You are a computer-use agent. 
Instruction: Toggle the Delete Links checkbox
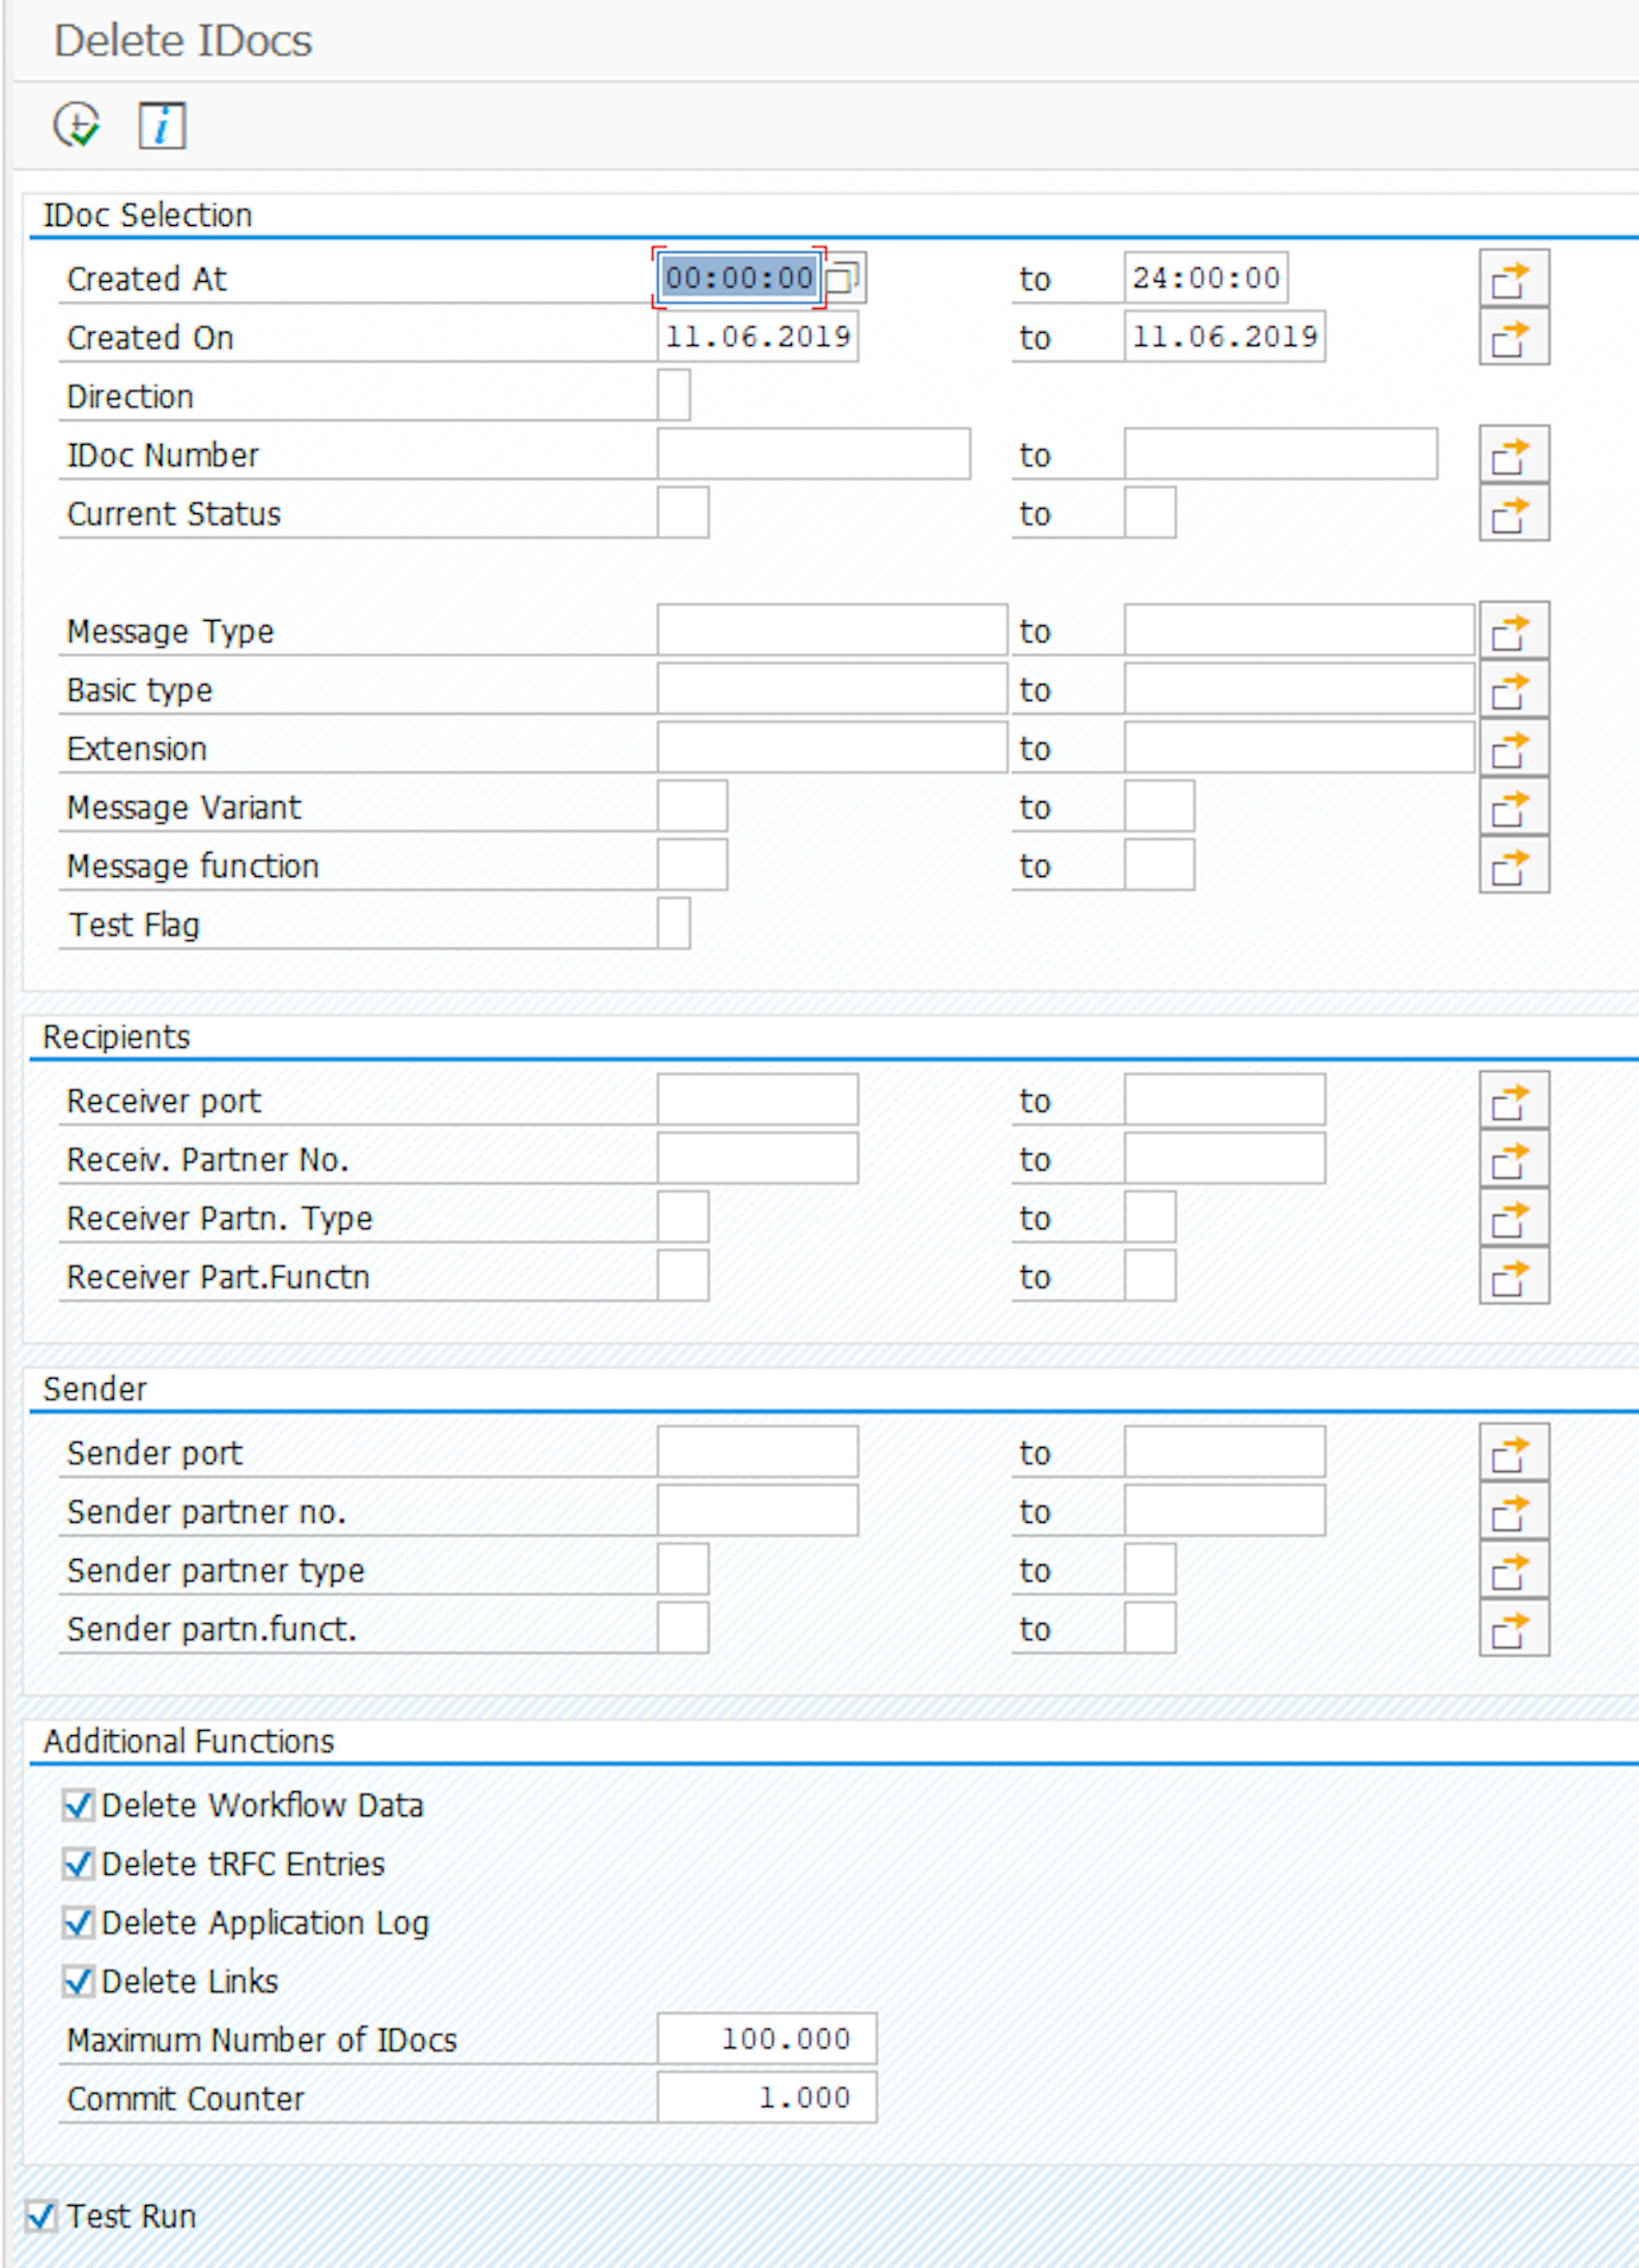[x=79, y=1981]
